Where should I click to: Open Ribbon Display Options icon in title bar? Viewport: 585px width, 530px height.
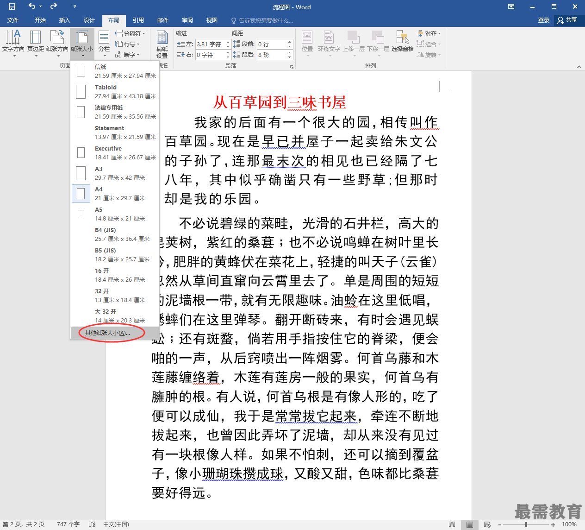[511, 6]
